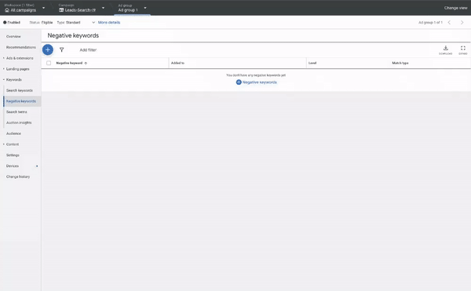Open the filter funnel icon

coord(61,49)
